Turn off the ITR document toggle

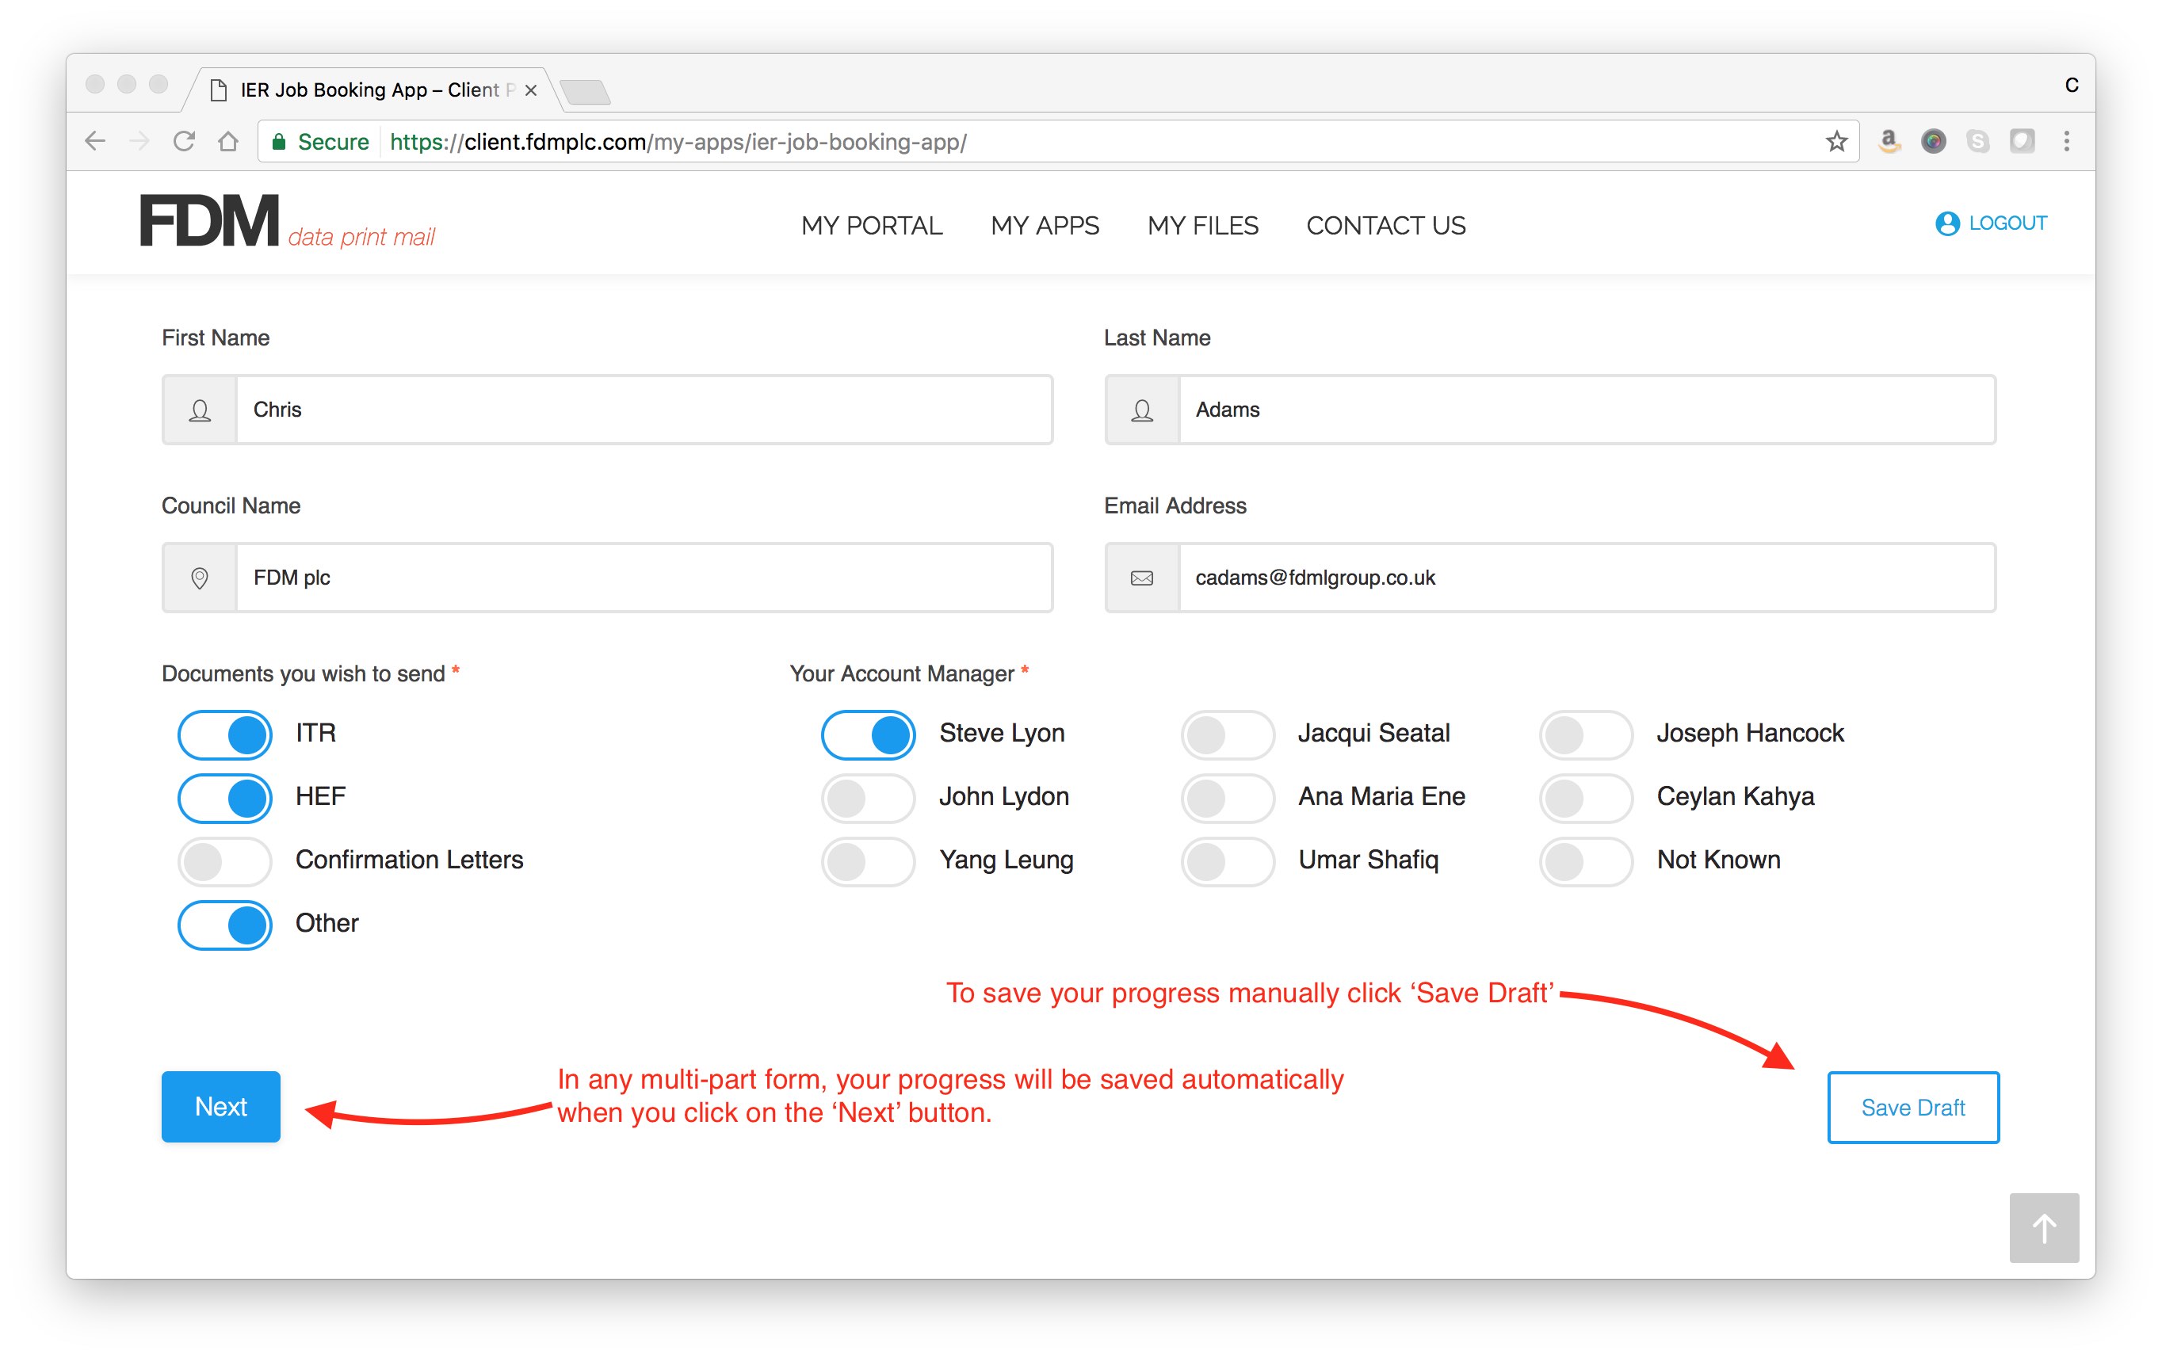[225, 734]
